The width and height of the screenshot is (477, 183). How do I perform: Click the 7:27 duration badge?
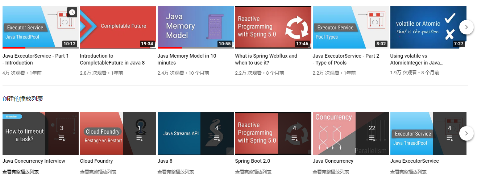click(x=459, y=44)
